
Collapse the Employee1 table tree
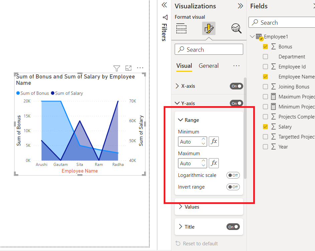point(252,36)
